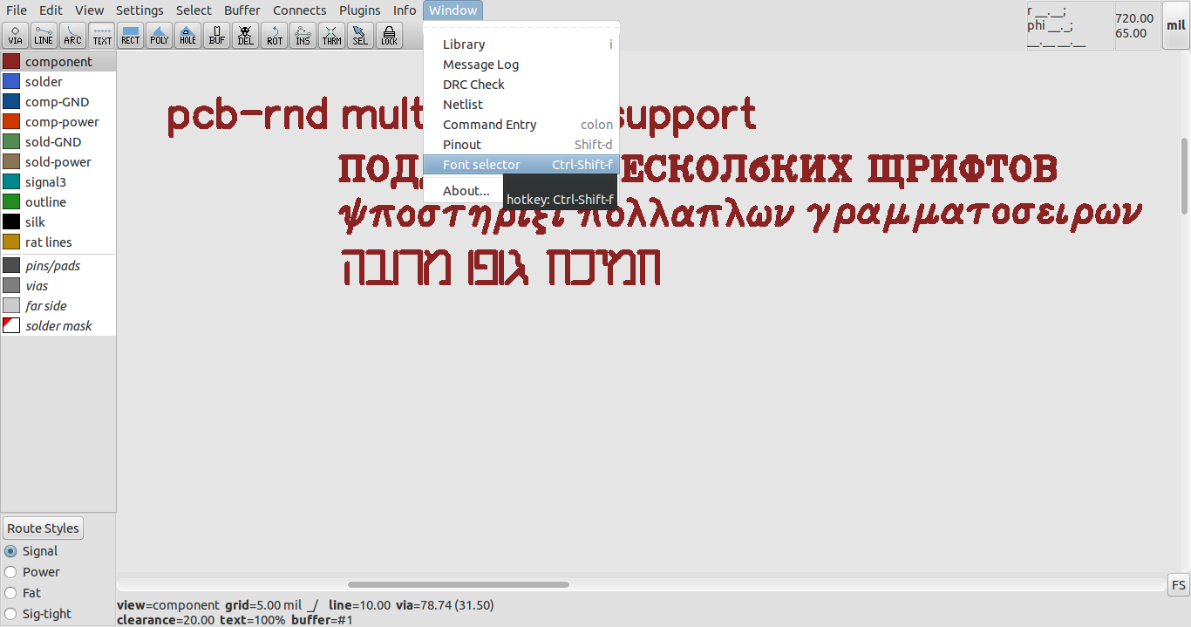Choose Message Log menu entry
This screenshot has width=1191, height=627.
coord(521,65)
